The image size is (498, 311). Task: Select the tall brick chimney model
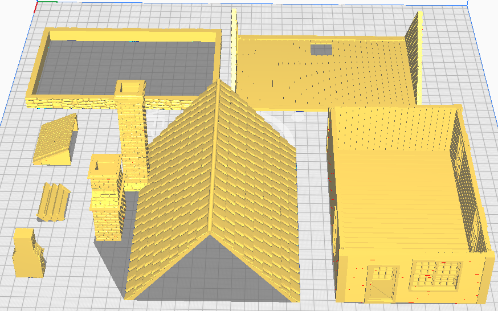tap(132, 135)
